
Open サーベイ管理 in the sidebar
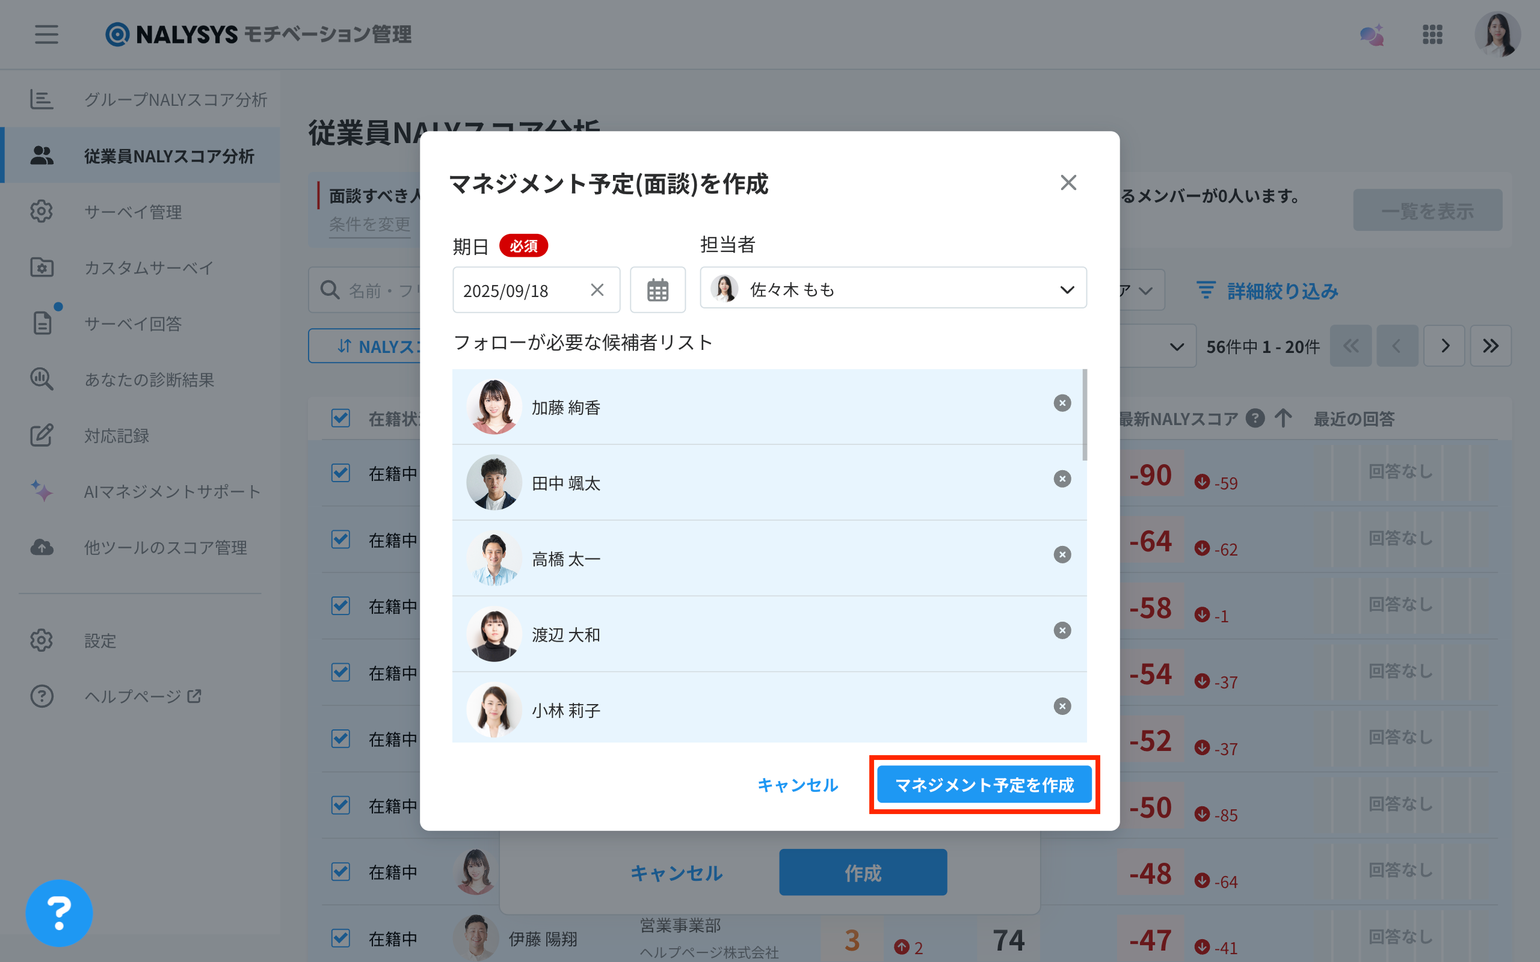[x=132, y=211]
